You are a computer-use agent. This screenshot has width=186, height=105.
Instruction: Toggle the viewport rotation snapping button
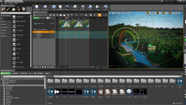[x=164, y=13]
